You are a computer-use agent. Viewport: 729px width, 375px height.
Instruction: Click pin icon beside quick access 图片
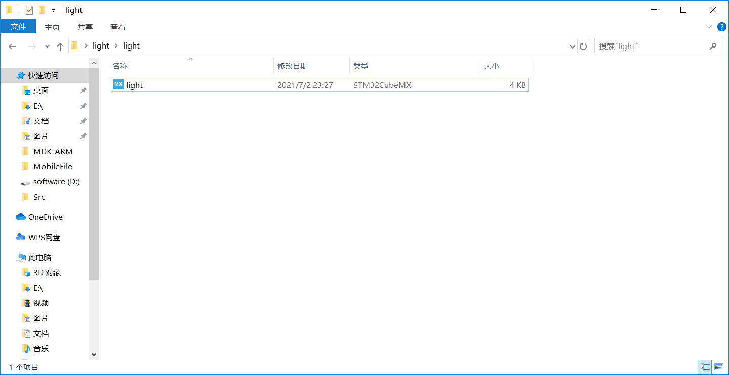click(x=83, y=136)
